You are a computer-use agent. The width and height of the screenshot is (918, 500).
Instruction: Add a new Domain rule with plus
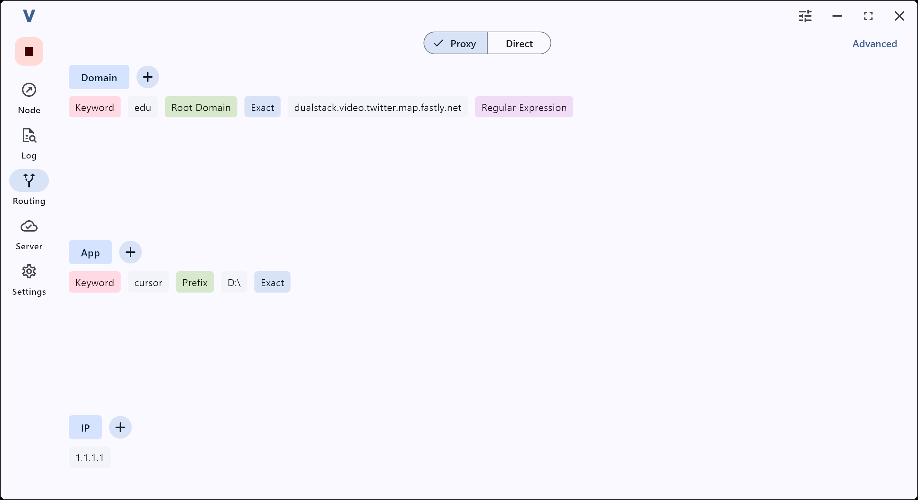pyautogui.click(x=148, y=77)
